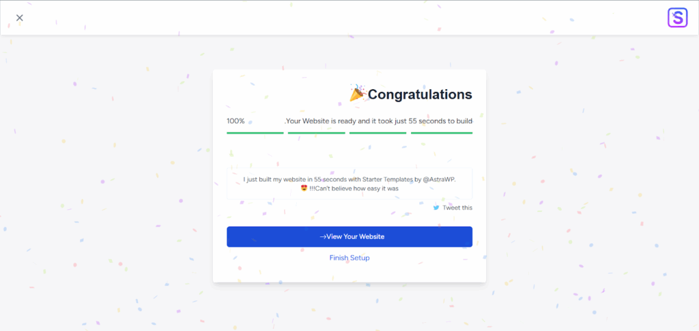Click the third green progress bar segment

pos(378,133)
